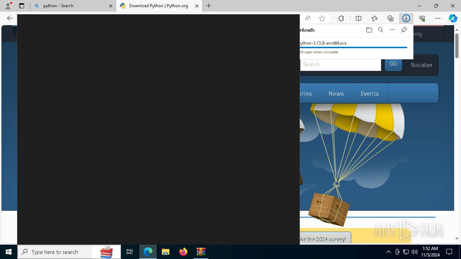Image resolution: width=461 pixels, height=259 pixels.
Task: Open Edge Settings and more menu
Action: point(438,18)
